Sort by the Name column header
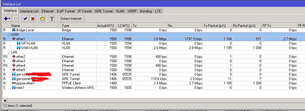Screen dimensions: 305x111 point(36,25)
